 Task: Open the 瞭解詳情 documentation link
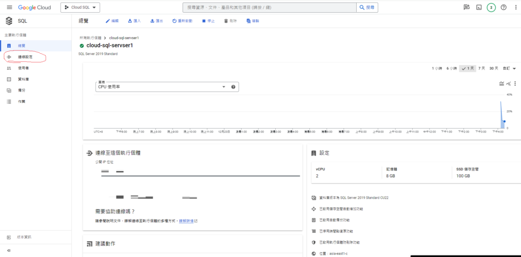(x=187, y=221)
